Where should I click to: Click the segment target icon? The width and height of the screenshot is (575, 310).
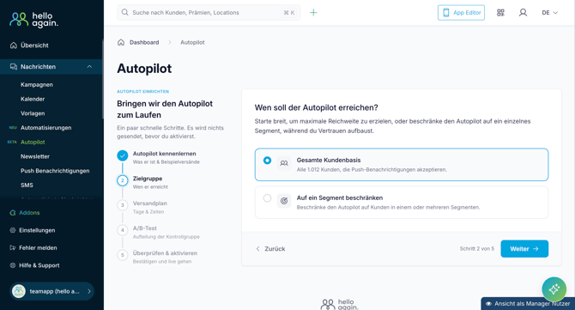[284, 201]
